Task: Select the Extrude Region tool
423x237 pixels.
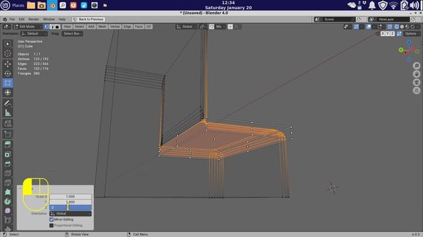Action: [7, 145]
